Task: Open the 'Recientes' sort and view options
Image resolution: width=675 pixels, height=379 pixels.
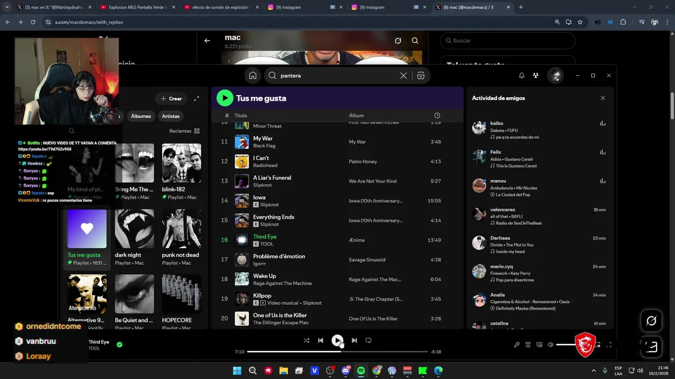Action: coord(185,131)
